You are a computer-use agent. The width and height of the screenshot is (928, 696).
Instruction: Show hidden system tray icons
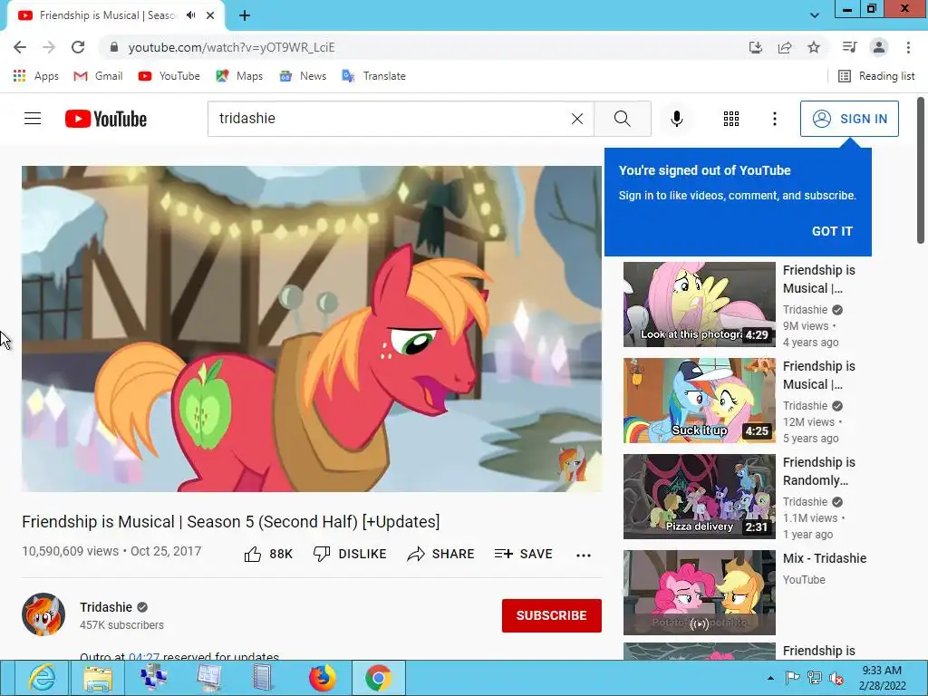coord(770,678)
